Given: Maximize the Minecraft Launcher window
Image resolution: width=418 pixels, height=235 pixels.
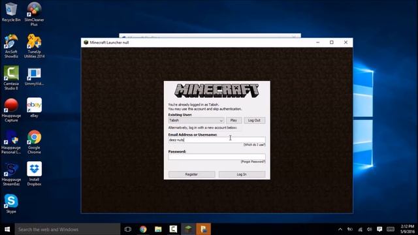Looking at the screenshot, I should [x=332, y=42].
